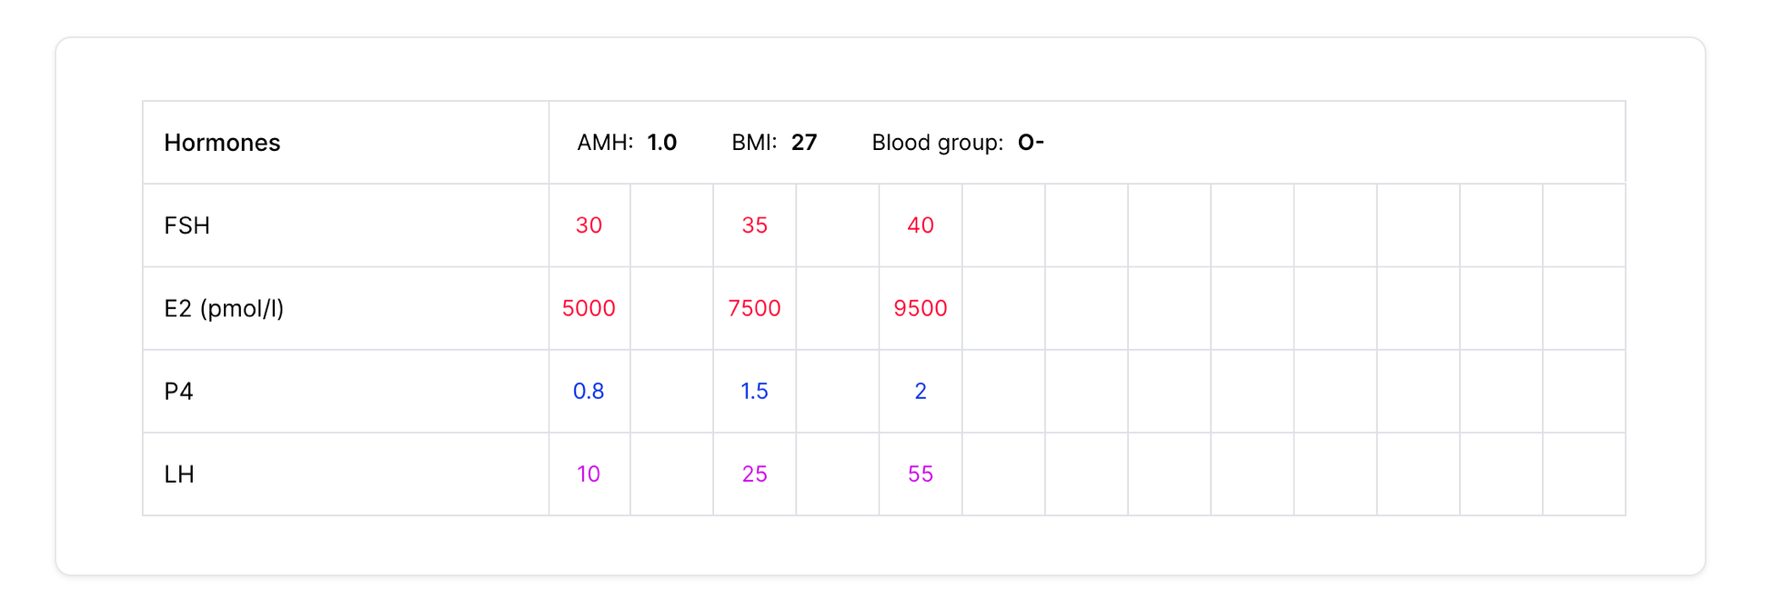The image size is (1772, 609).
Task: Select the E2 value 9500 cell
Action: click(x=920, y=308)
